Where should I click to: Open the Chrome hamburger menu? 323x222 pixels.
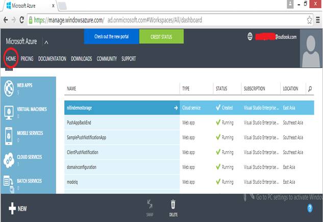[318, 20]
